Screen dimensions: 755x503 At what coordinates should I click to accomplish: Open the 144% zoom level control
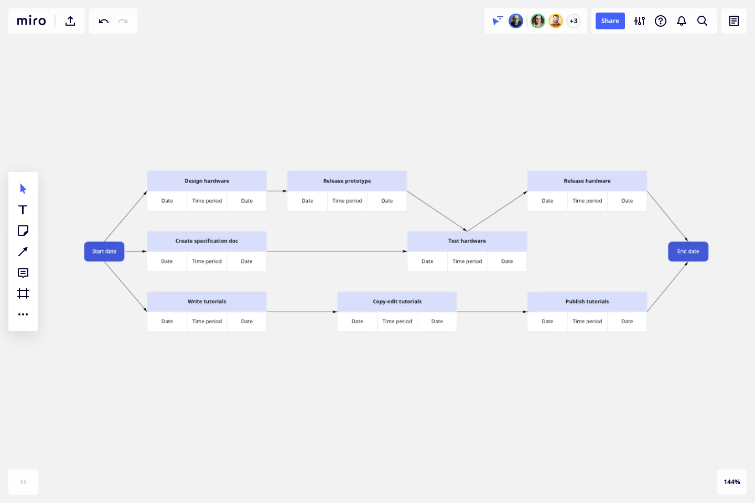pyautogui.click(x=731, y=482)
